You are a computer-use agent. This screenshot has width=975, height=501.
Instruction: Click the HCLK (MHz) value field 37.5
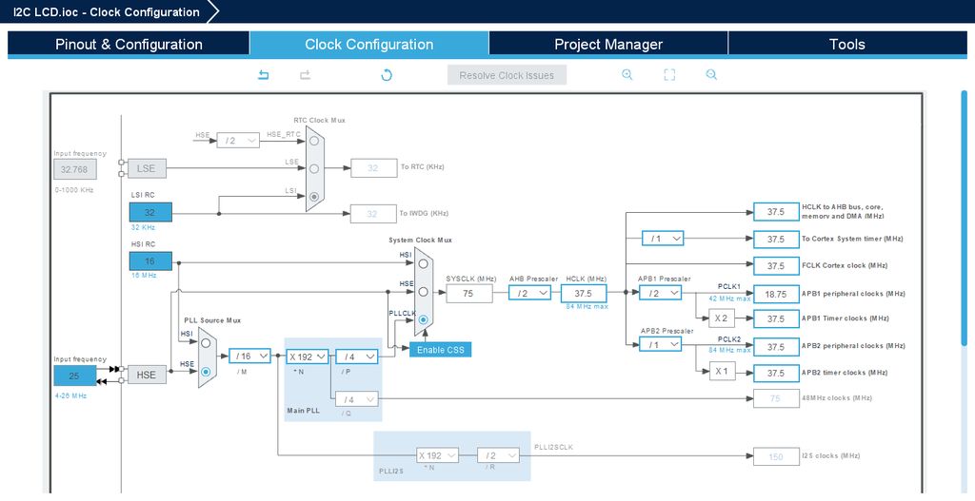(x=584, y=293)
